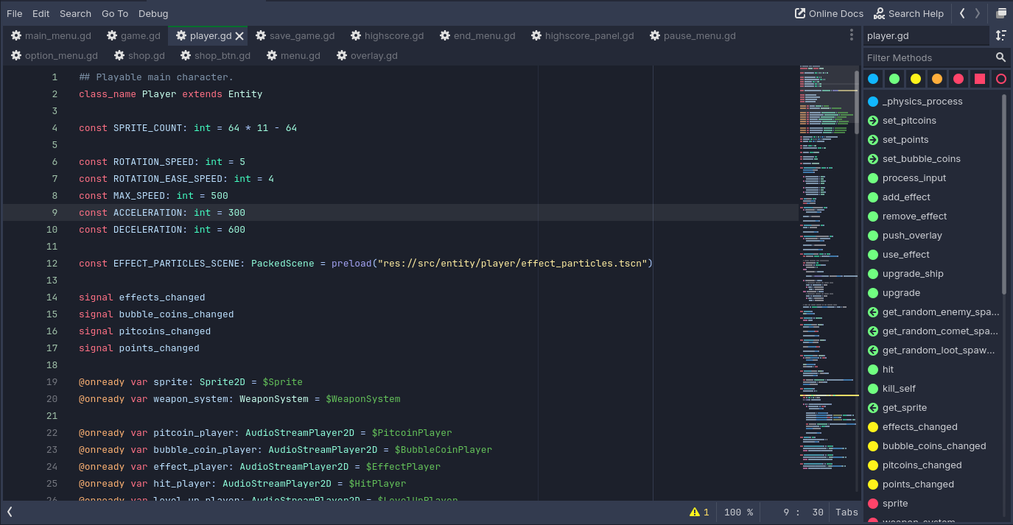Toggle the blue override methods filter
Screen dimensions: 1013x525
tap(873, 79)
